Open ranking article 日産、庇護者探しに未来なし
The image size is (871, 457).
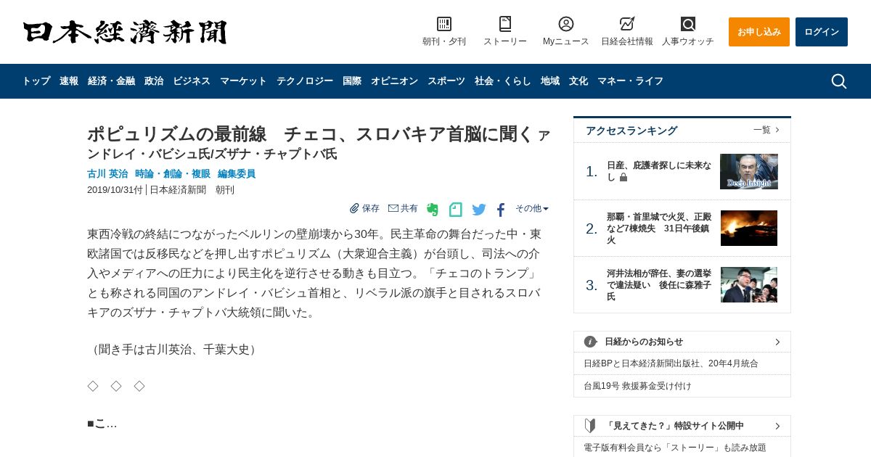(x=659, y=171)
